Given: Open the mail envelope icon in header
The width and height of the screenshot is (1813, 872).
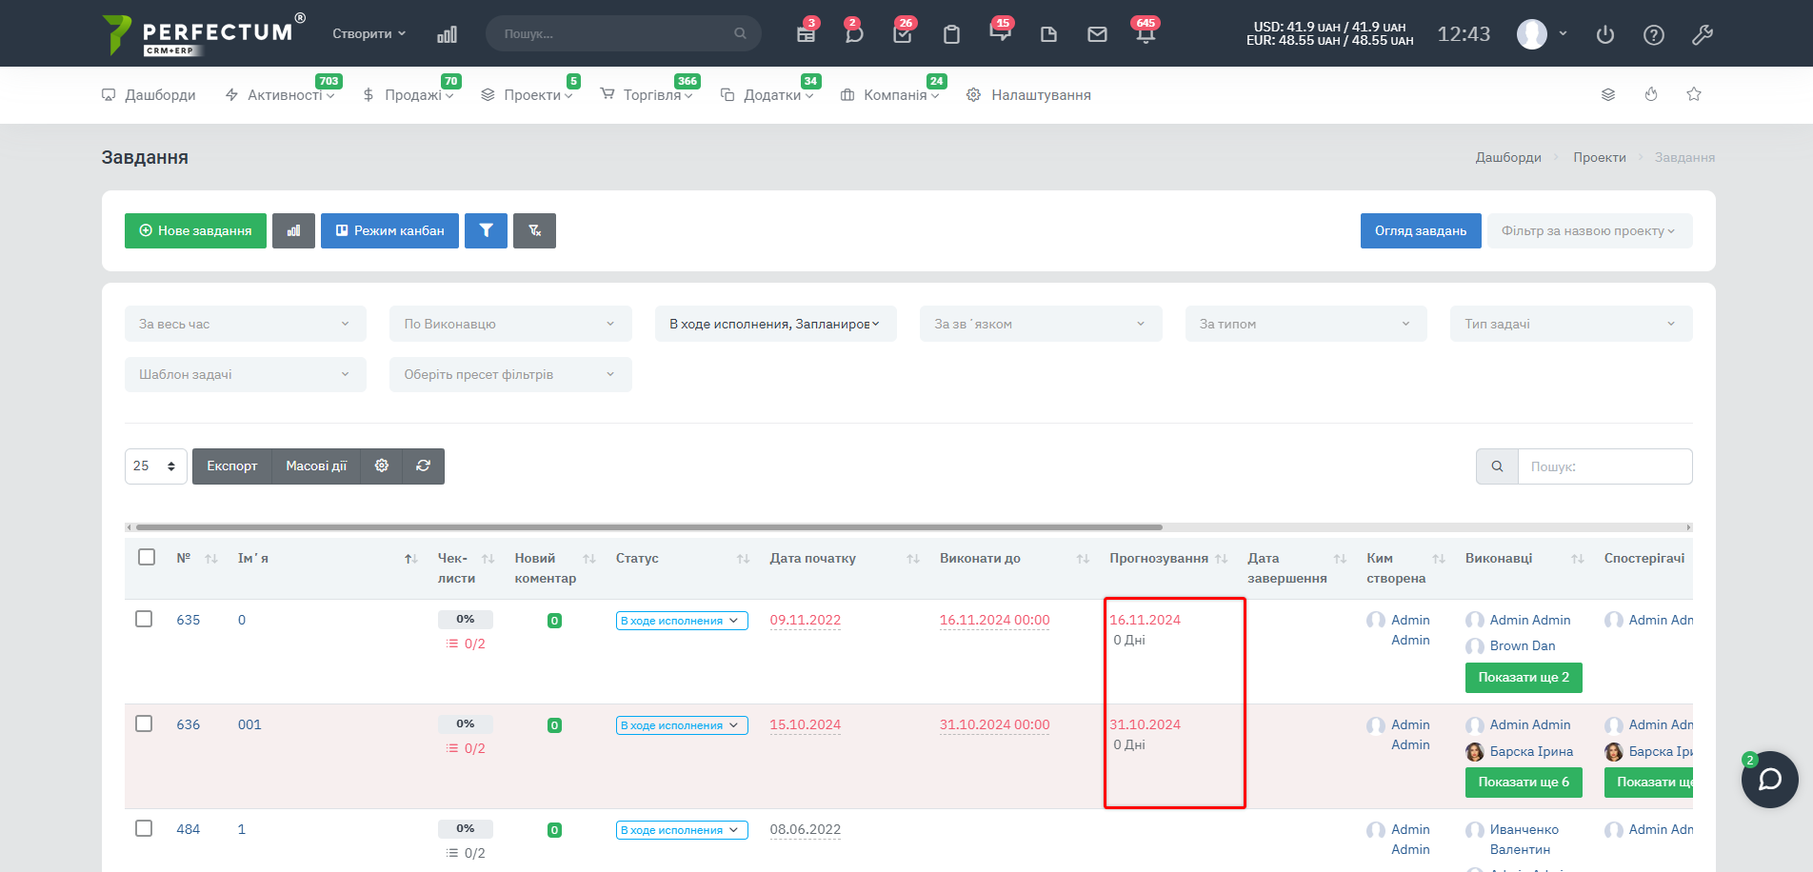Looking at the screenshot, I should tap(1097, 34).
